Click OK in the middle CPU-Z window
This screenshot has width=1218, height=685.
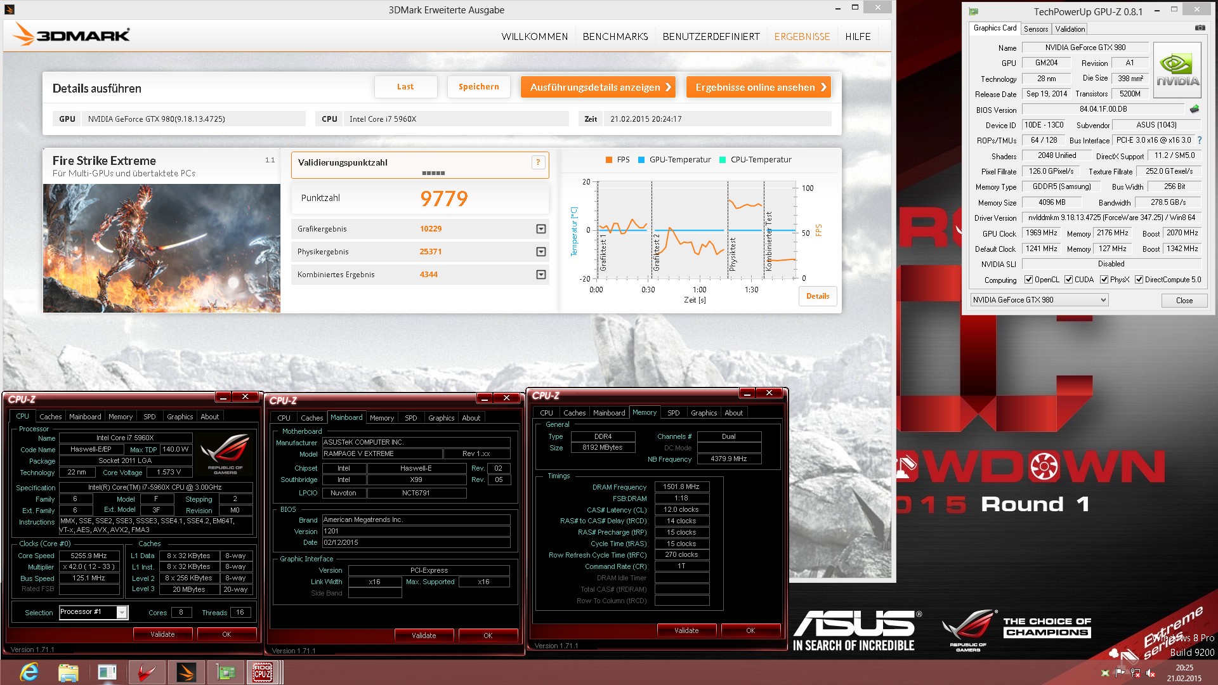[x=488, y=636]
